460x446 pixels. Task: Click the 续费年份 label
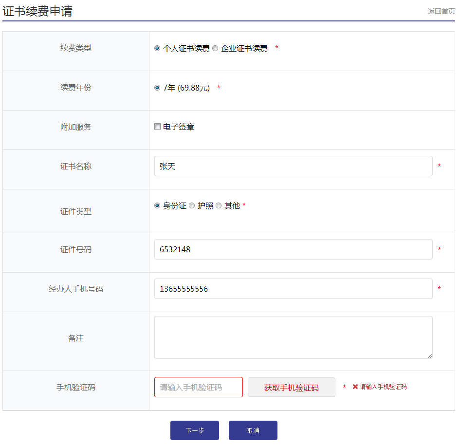[76, 88]
